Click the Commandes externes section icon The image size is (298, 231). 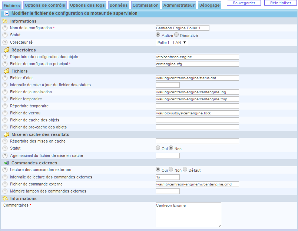pyautogui.click(x=6, y=163)
